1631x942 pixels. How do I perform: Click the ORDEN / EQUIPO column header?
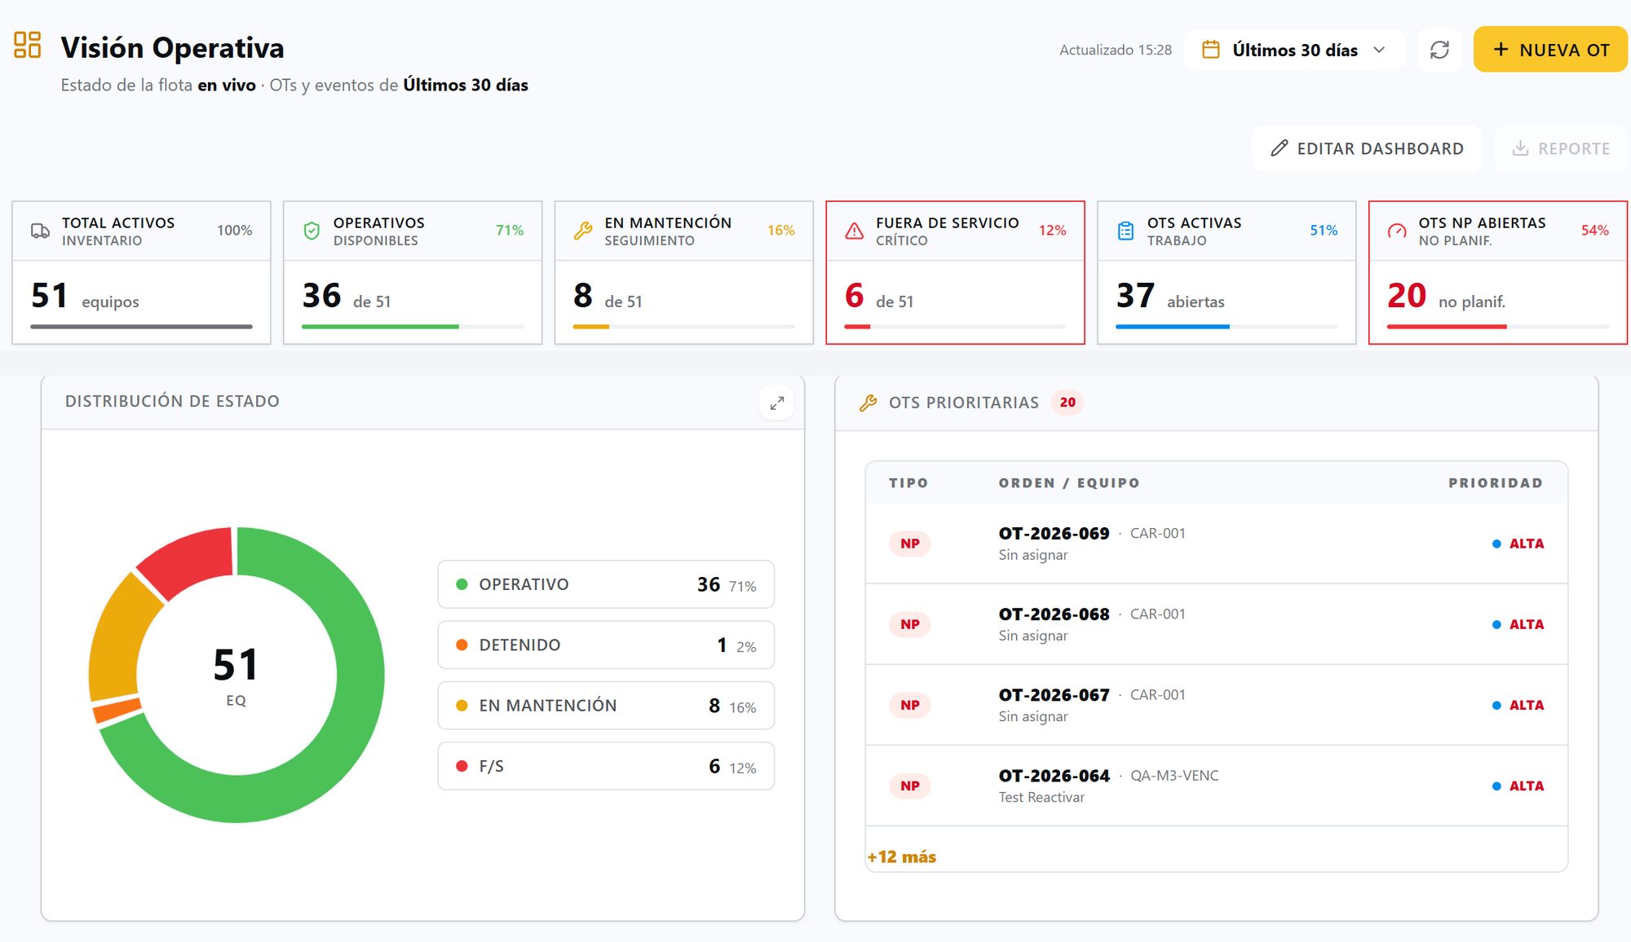[1069, 482]
